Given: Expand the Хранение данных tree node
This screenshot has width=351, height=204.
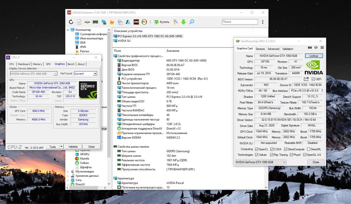Looking at the screenshot, I should pos(68,176).
